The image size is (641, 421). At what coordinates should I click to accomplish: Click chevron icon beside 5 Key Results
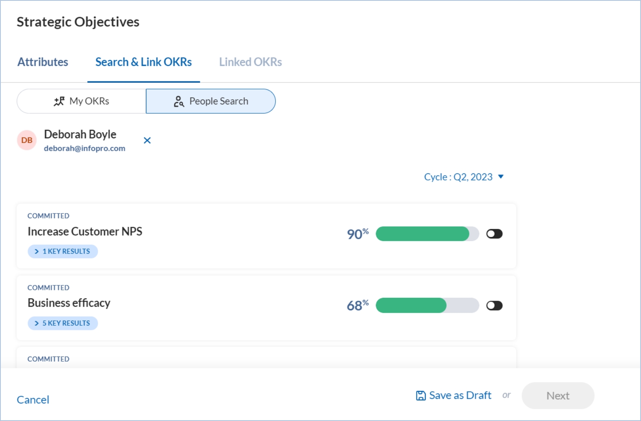coord(37,323)
